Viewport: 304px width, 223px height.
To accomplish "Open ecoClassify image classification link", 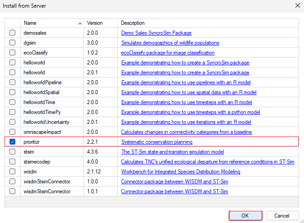I will coord(168,53).
